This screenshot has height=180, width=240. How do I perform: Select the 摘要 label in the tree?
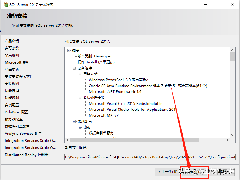click(x=76, y=50)
